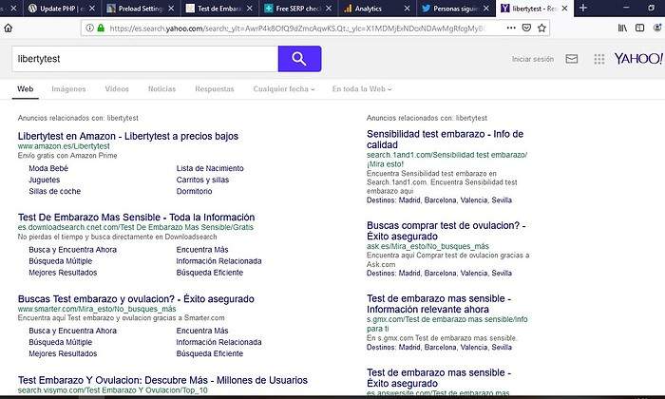Open the Yahoo apps grid icon
This screenshot has width=665, height=399.
click(x=599, y=59)
